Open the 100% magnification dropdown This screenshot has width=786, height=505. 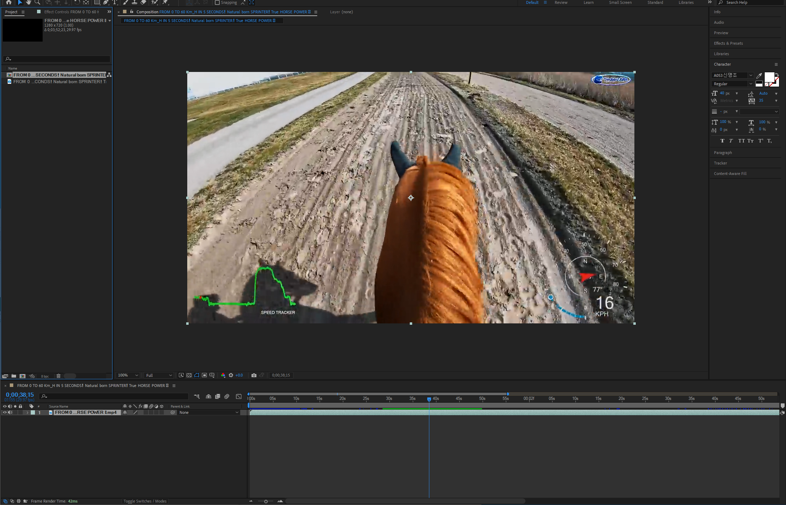coord(128,375)
